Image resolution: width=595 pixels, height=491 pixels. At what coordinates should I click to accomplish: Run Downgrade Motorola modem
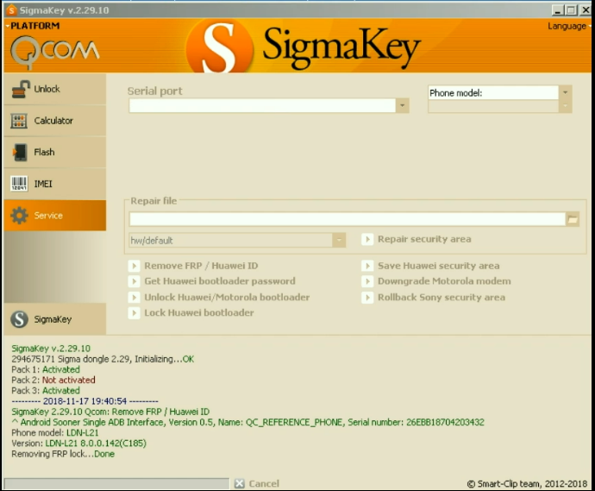[x=444, y=281]
